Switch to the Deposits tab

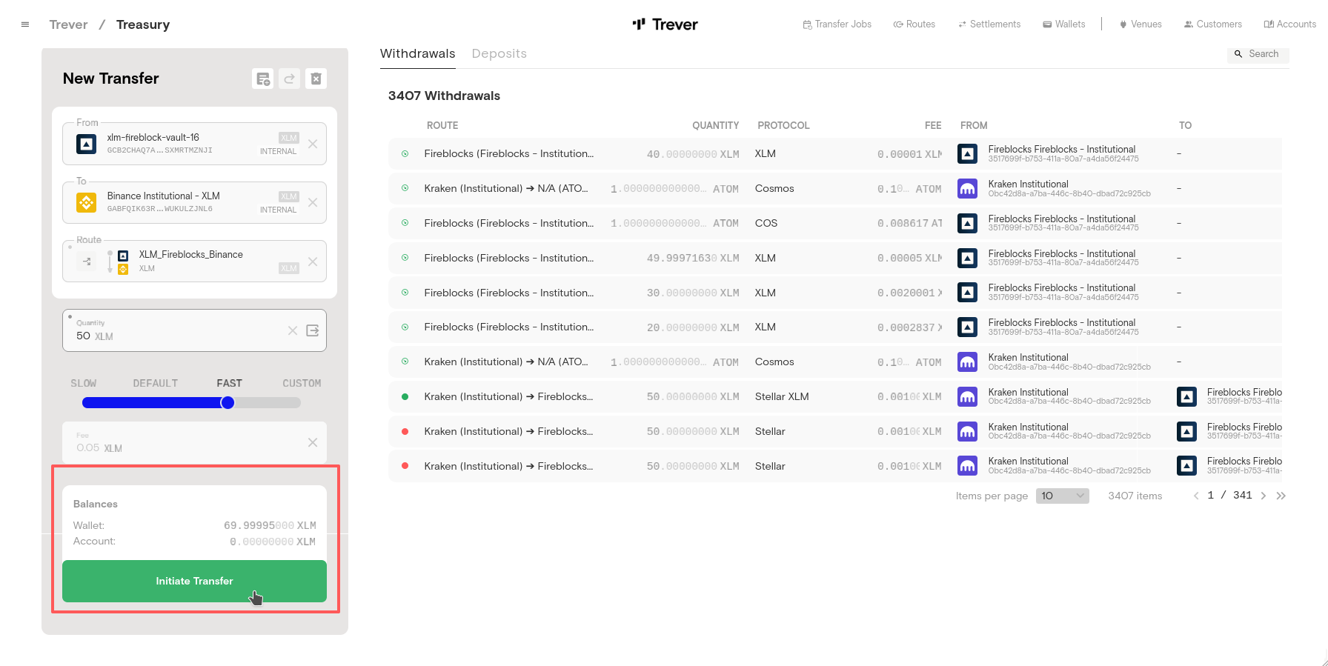coord(499,53)
